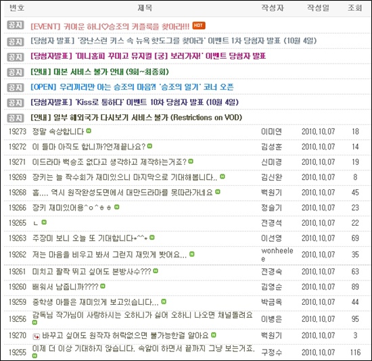
Task: Click the 조회 column header
Action: tap(355, 8)
